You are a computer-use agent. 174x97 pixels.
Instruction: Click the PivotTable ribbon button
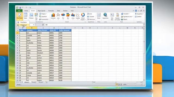pyautogui.click(x=20, y=16)
